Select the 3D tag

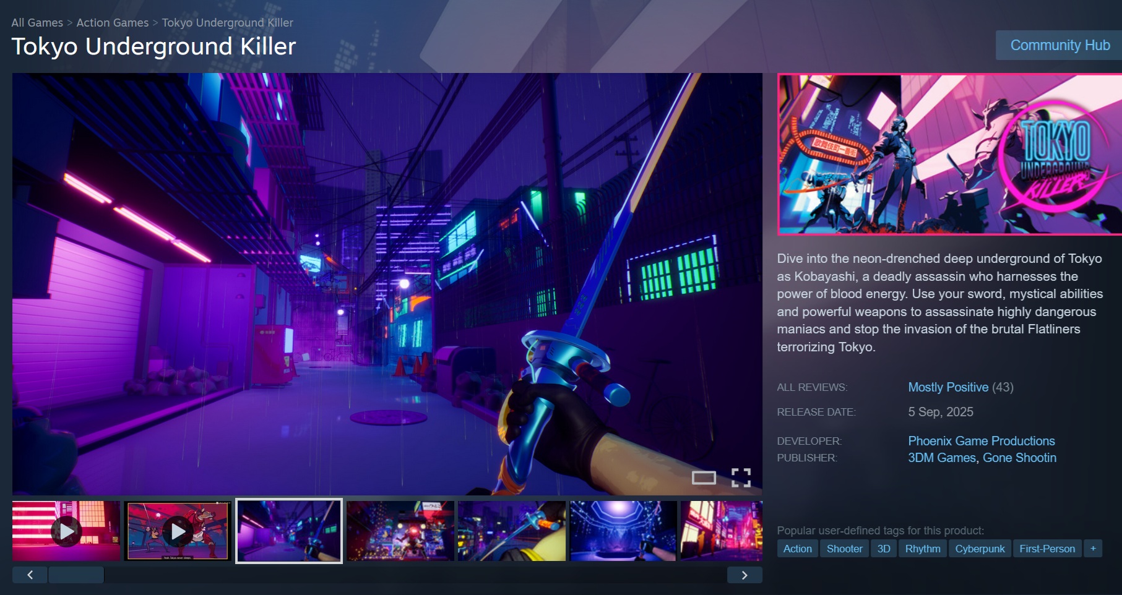(x=884, y=549)
